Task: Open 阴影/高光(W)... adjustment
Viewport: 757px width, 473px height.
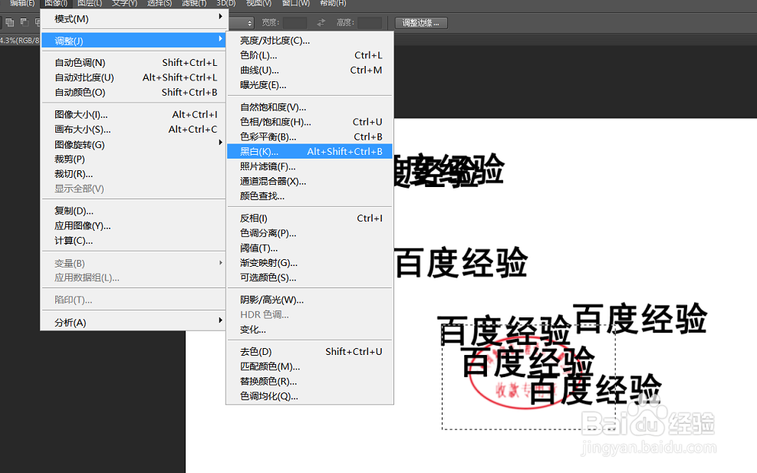Action: tap(309, 300)
